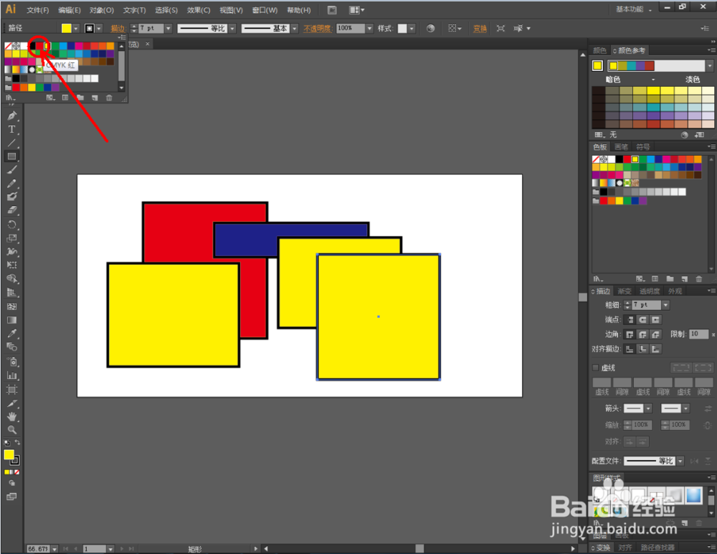Create new swatch in popup swatches panel
The width and height of the screenshot is (717, 554).
95,98
